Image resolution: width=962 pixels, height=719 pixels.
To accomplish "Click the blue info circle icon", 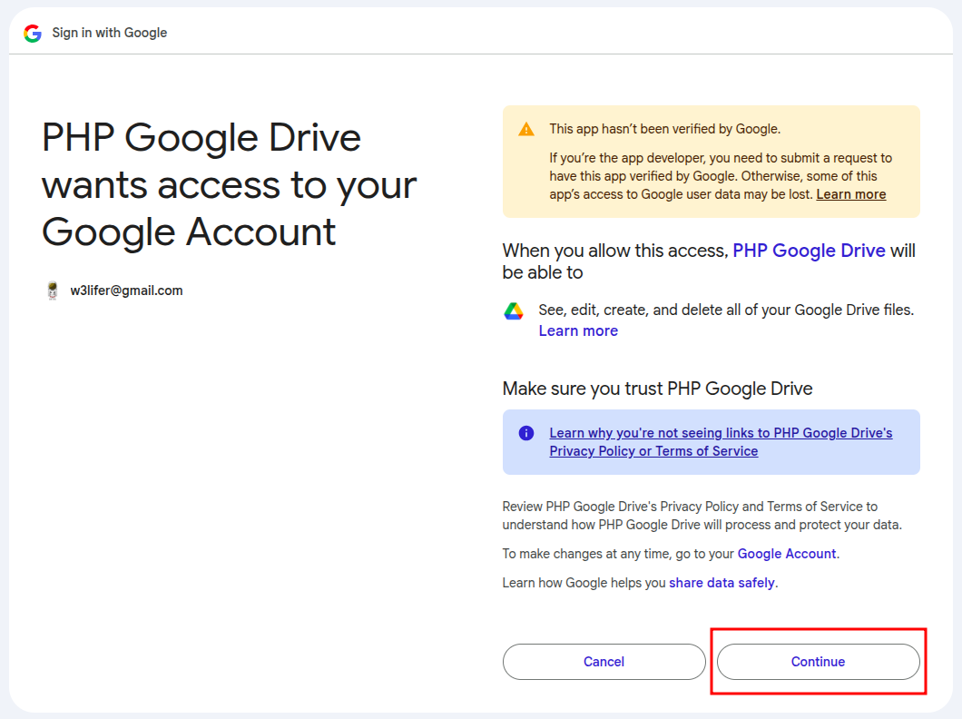I will click(x=526, y=433).
